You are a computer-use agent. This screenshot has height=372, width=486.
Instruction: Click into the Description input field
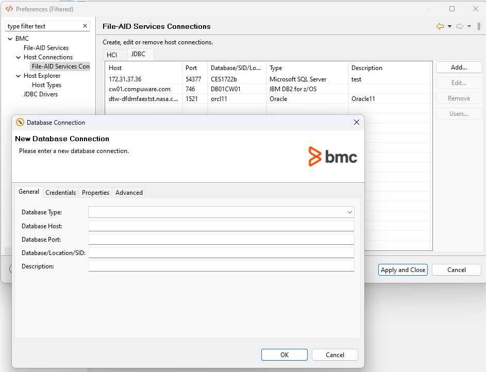click(221, 266)
